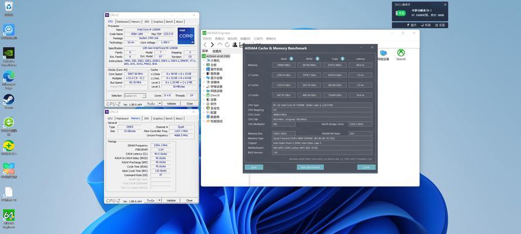
Task: Click the Intel Core i9 logo in CPU-Z
Action: coord(186,36)
